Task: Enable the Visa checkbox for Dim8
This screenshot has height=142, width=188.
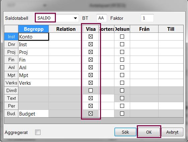Action: pyautogui.click(x=91, y=90)
